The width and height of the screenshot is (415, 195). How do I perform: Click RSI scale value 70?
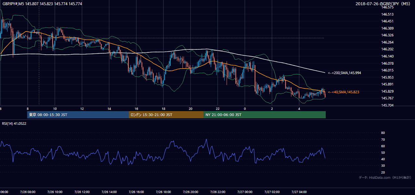383,139
